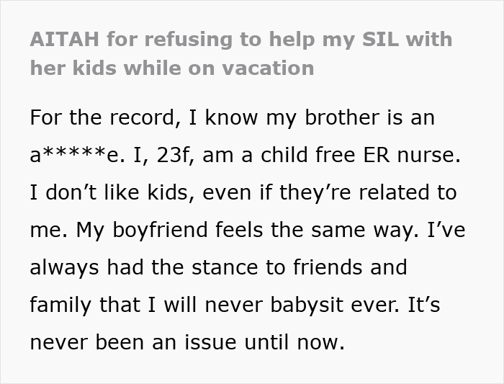Click the word 'vacation' in the heading
This screenshot has height=384, width=504.
(268, 68)
